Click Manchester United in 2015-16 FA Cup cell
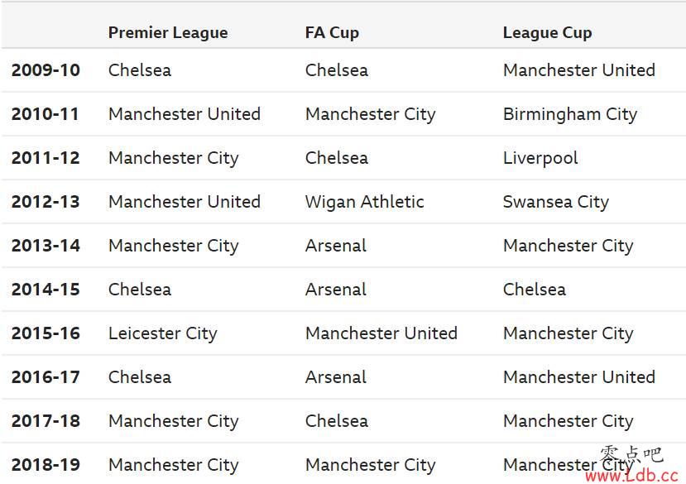The height and width of the screenshot is (484, 686). point(381,333)
